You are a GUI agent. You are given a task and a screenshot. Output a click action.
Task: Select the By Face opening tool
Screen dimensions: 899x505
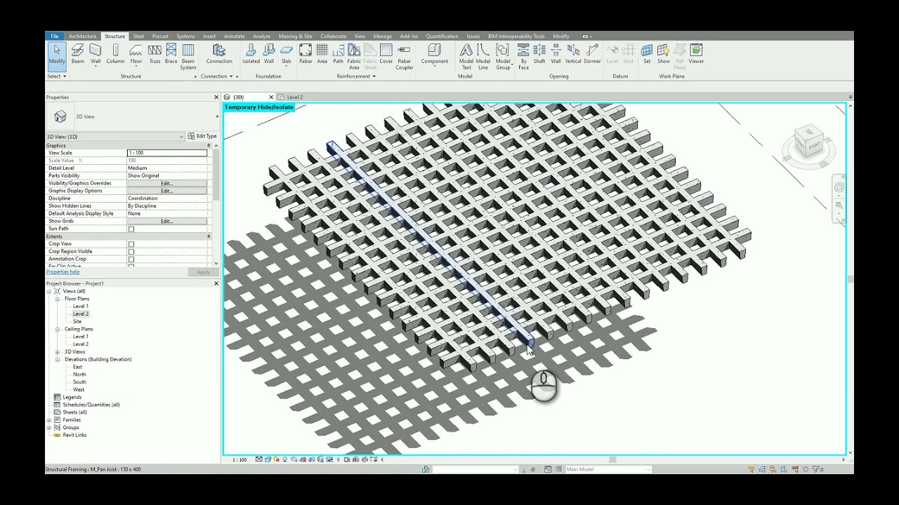pyautogui.click(x=523, y=57)
